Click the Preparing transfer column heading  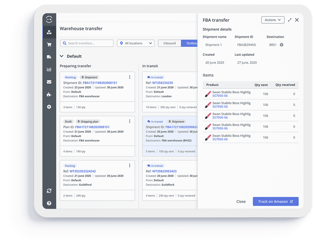pos(75,66)
